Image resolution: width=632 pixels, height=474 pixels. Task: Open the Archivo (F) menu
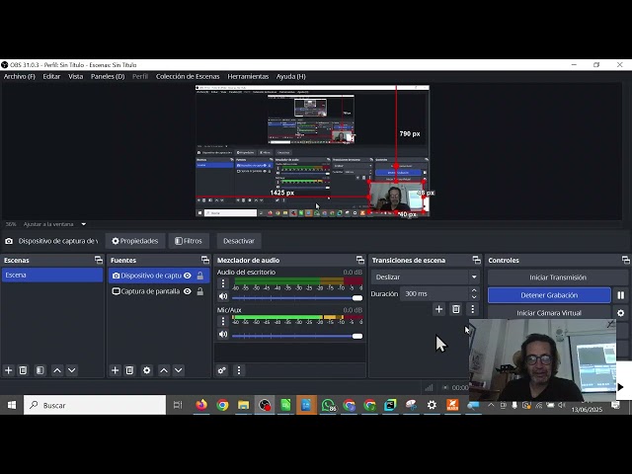[x=20, y=76]
